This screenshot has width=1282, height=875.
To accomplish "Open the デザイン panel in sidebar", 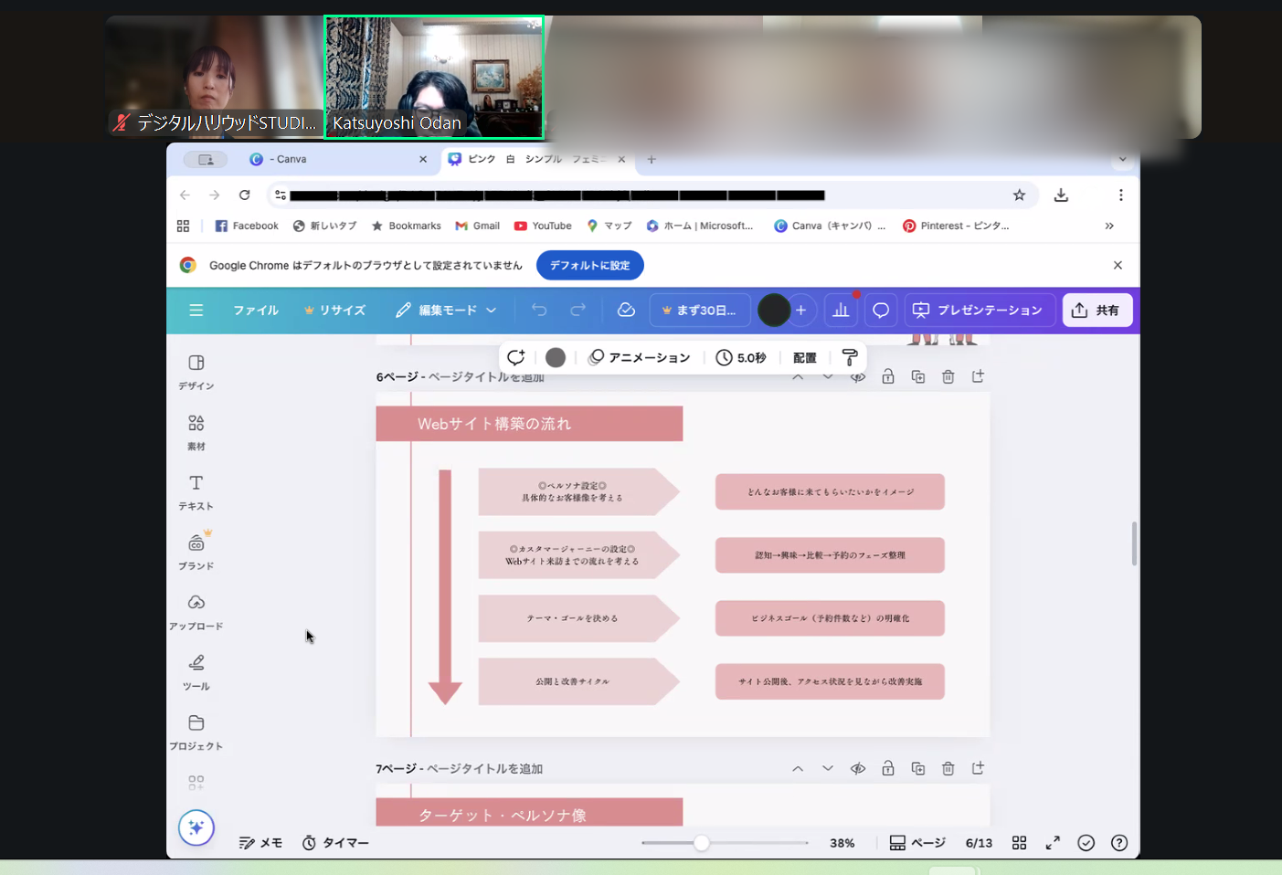I will [x=196, y=371].
